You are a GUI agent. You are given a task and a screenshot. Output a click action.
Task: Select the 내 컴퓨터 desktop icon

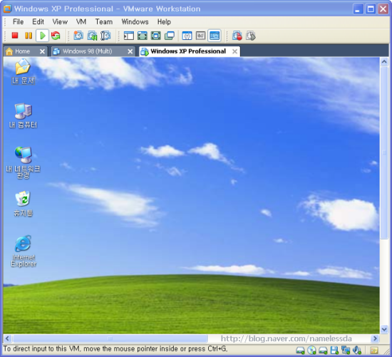tap(23, 115)
